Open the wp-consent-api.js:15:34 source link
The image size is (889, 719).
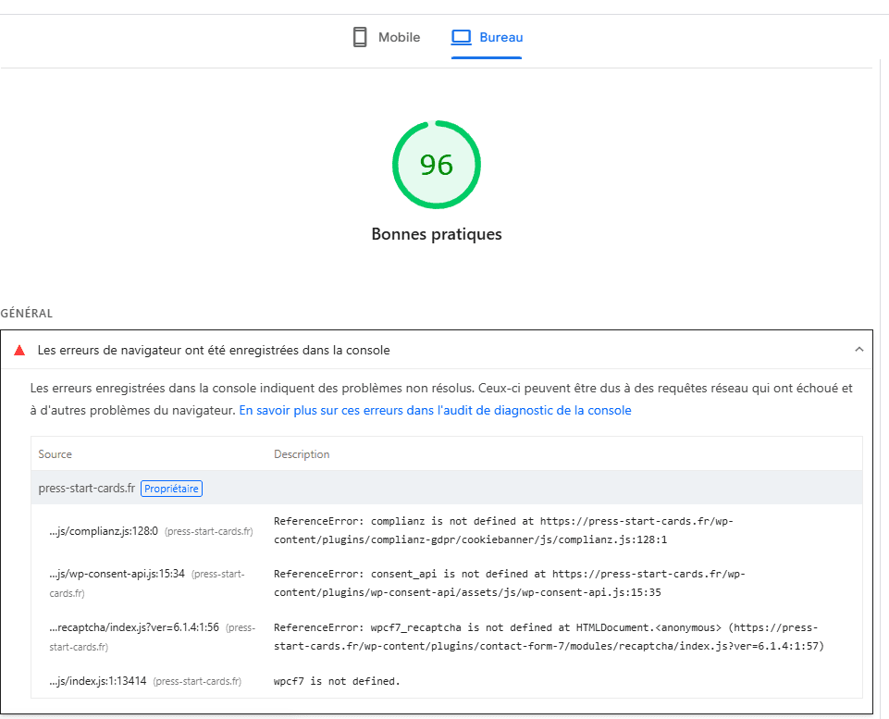pos(117,575)
